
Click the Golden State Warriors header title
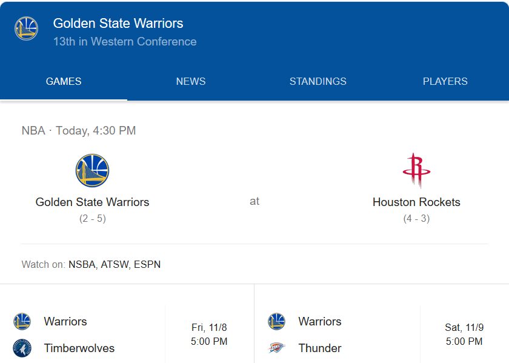tap(118, 24)
